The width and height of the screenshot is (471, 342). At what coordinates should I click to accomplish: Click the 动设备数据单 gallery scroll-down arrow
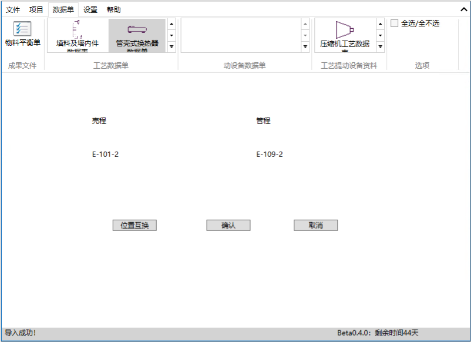[x=305, y=35]
